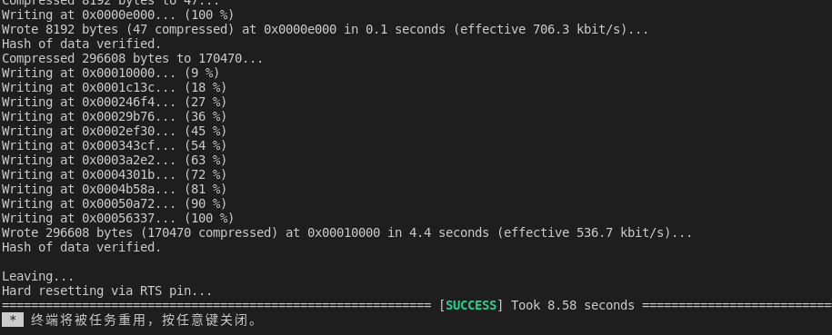This screenshot has height=335, width=832.
Task: Click the 'Took 8.58 seconds' text
Action: (573, 305)
